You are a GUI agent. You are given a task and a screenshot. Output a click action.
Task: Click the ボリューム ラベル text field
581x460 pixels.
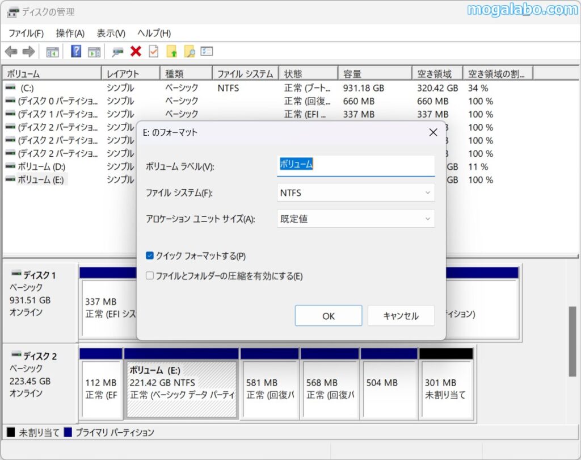pyautogui.click(x=356, y=165)
